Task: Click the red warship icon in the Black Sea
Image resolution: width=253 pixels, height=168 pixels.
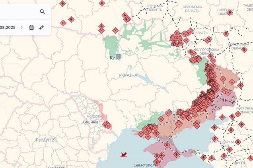Action: 124,155
